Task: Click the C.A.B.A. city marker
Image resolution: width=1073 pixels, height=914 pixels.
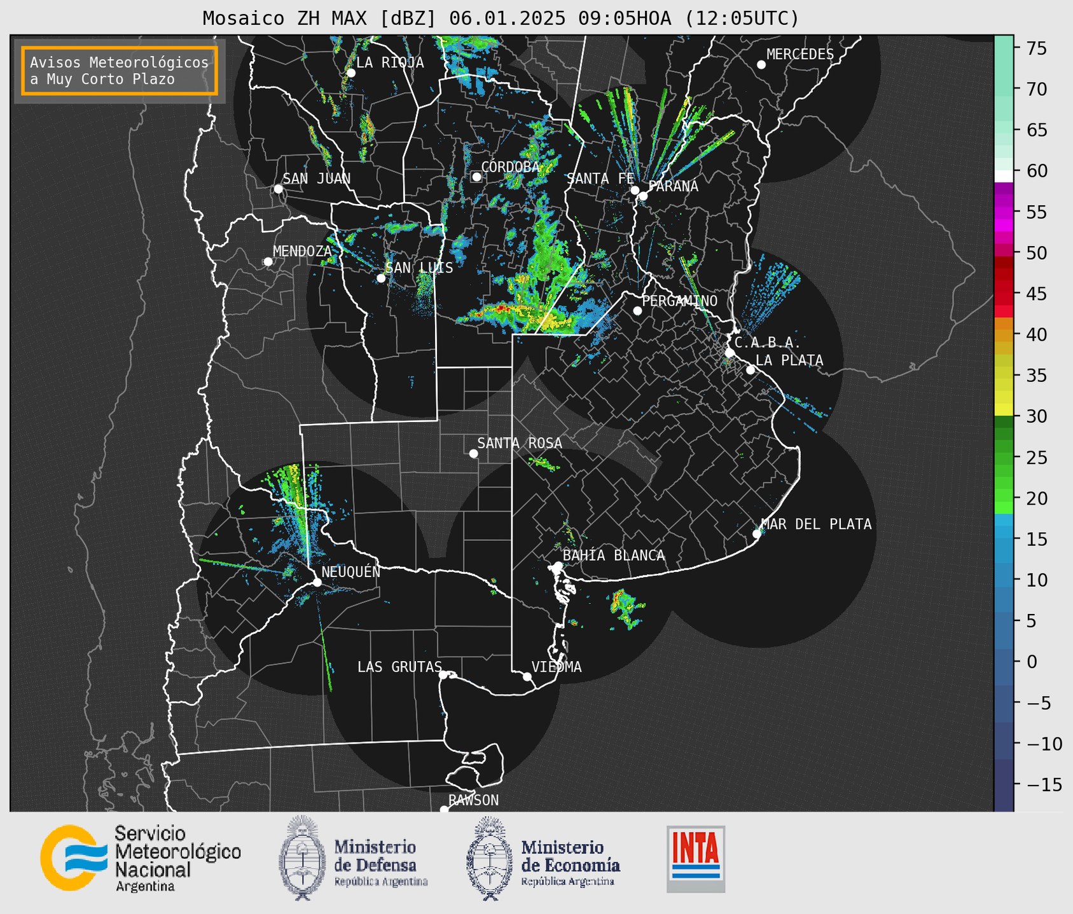Action: 730,353
